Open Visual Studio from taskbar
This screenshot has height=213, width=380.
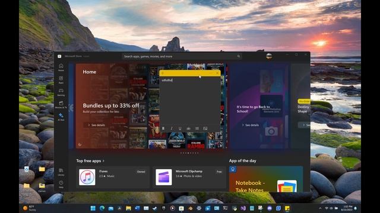(x=243, y=208)
